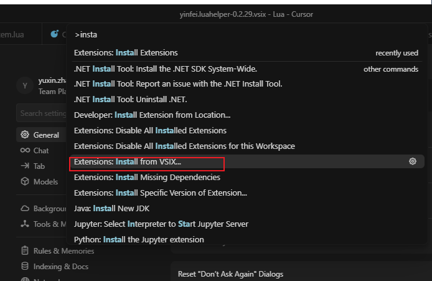Select the Background cloud icon in sidebar
Viewport: 432px width, 281px height.
coord(25,209)
